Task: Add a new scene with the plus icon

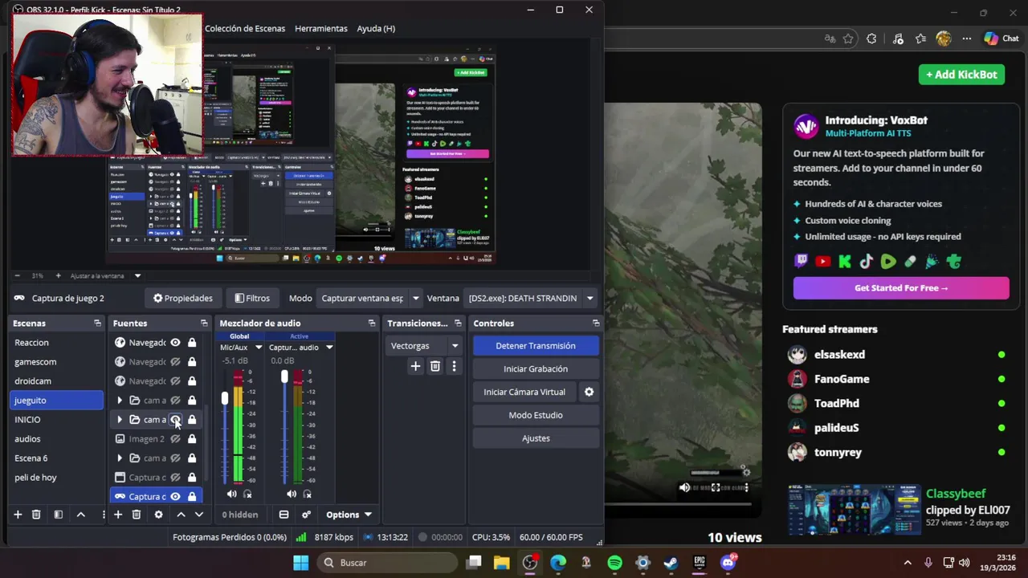Action: pyautogui.click(x=17, y=515)
